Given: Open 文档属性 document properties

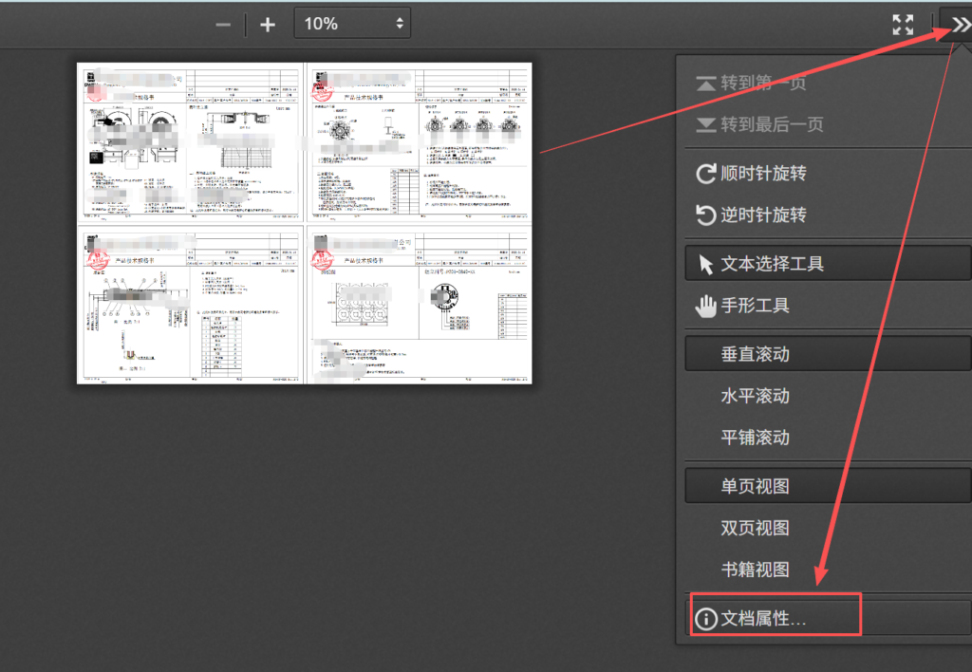Looking at the screenshot, I should tap(828, 618).
